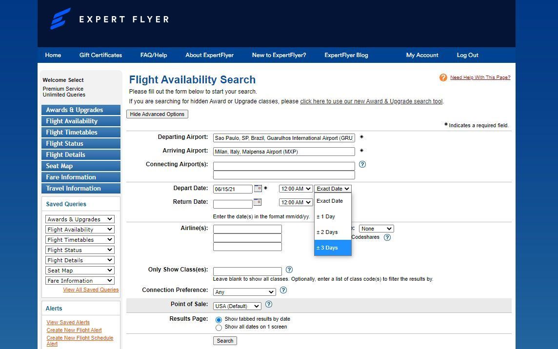Click the Point of Sale help icon

pos(269,304)
